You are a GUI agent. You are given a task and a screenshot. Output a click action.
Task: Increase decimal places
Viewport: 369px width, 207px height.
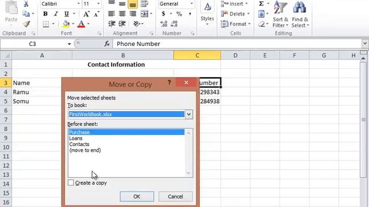coord(164,24)
